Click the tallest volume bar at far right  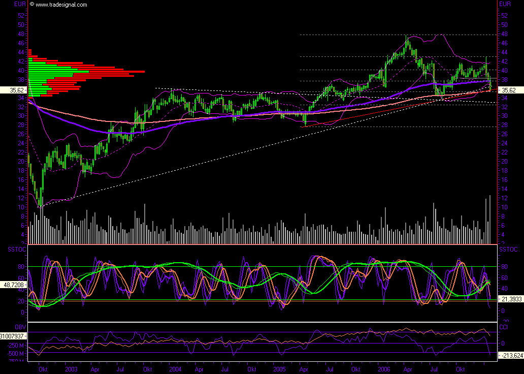coord(490,220)
